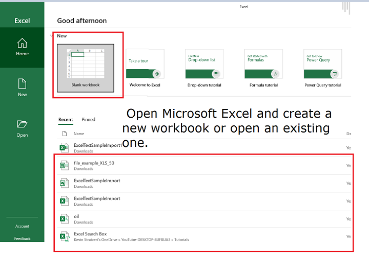Open Account settings
Viewport: 369px width, 262px height.
22,226
